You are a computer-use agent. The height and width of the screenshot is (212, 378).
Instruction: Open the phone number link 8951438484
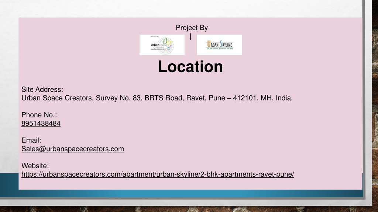[x=41, y=123]
